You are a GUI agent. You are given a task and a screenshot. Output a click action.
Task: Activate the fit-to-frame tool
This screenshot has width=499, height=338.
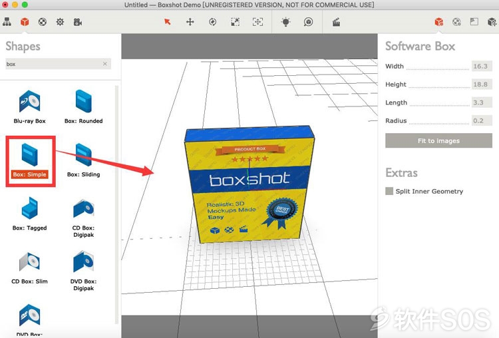pos(257,22)
